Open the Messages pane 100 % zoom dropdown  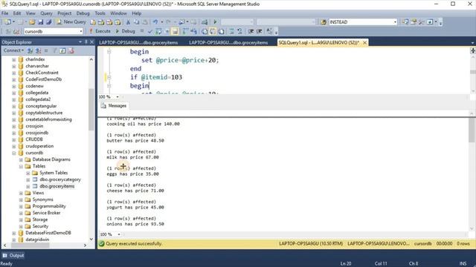click(119, 234)
